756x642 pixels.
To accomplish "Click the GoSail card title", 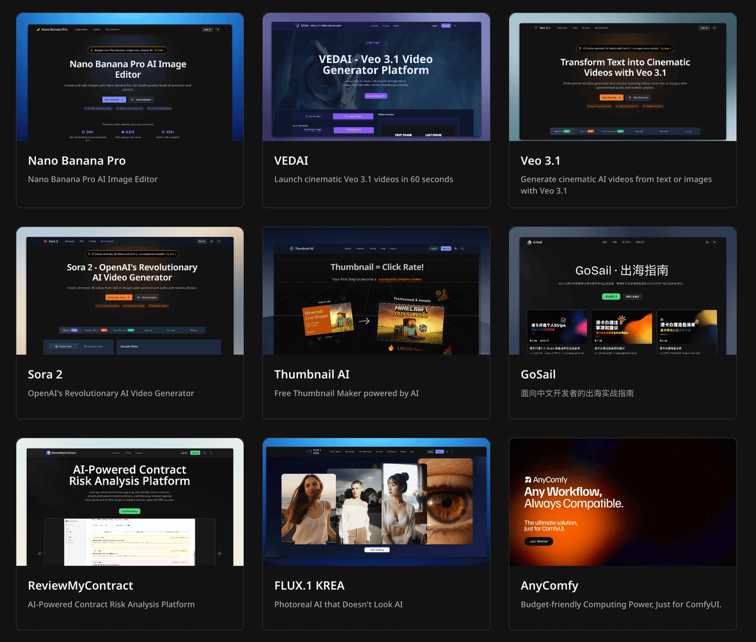I will point(538,374).
